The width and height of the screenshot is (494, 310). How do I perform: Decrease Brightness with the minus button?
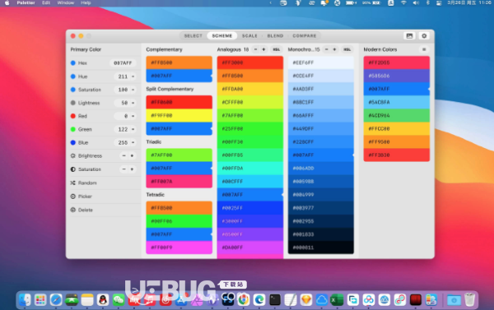click(123, 155)
